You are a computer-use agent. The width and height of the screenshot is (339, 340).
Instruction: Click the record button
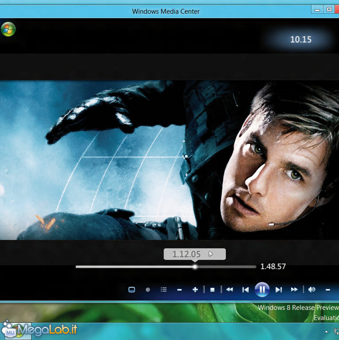(148, 290)
